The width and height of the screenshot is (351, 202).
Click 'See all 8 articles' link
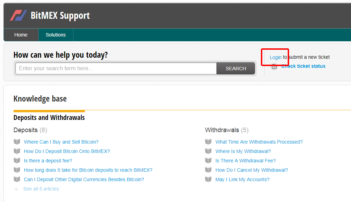click(x=41, y=189)
